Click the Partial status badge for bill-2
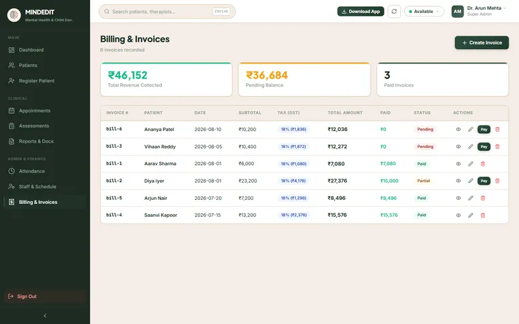 (x=423, y=181)
